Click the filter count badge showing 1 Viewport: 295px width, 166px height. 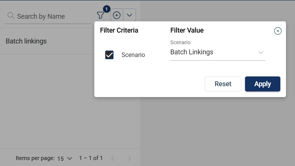point(106,9)
